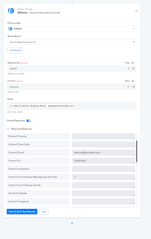151x239 pixels.
Task: Collapse the action step with header chevron
Action: 136,11
